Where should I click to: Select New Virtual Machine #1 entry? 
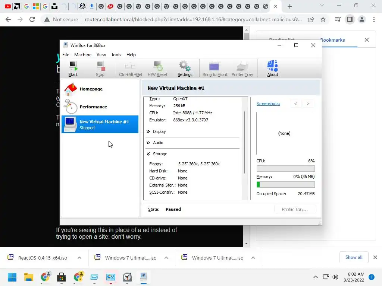tap(100, 124)
